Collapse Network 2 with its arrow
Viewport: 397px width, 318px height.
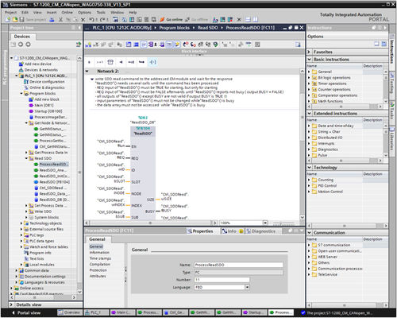87,71
